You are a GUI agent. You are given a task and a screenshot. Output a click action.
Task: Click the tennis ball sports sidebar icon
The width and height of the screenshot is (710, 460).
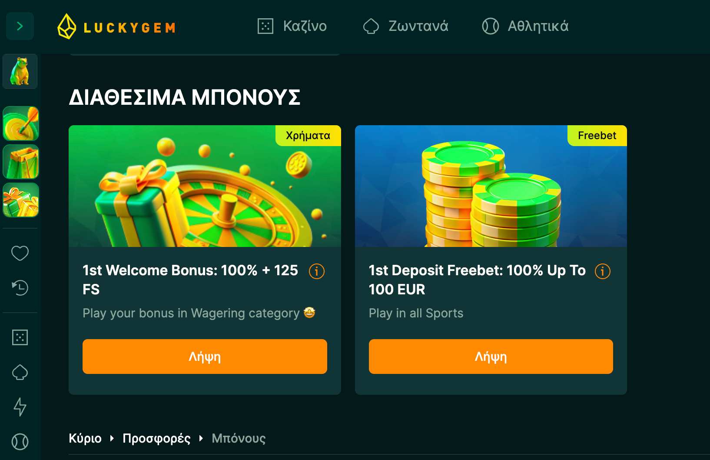click(20, 442)
